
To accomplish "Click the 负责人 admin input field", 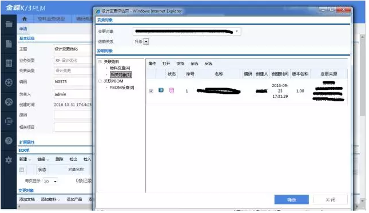I will pos(73,94).
